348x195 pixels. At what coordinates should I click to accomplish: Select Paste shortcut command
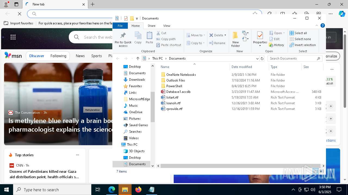(169, 45)
